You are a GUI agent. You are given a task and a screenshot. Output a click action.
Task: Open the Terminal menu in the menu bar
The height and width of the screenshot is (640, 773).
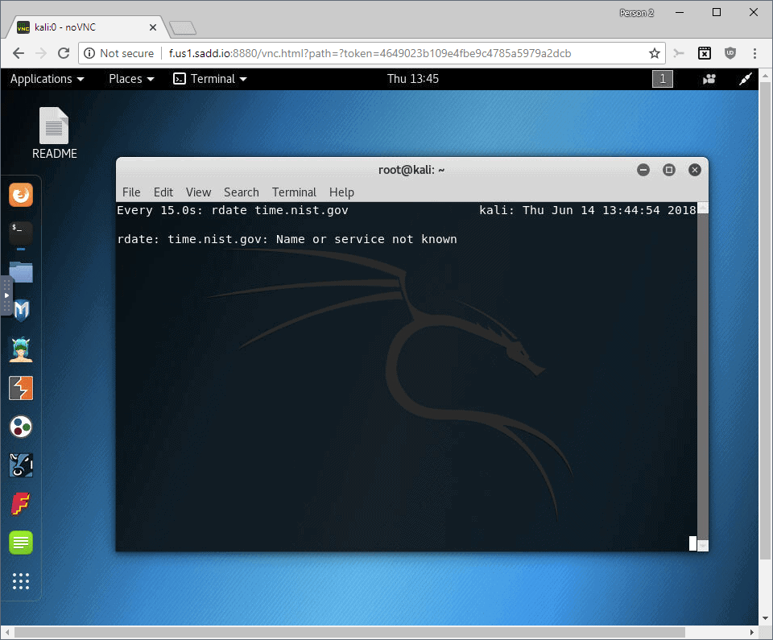(x=293, y=192)
